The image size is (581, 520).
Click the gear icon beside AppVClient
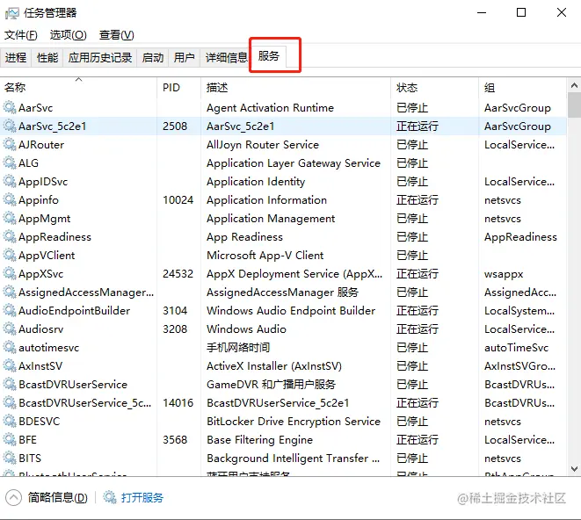[10, 256]
